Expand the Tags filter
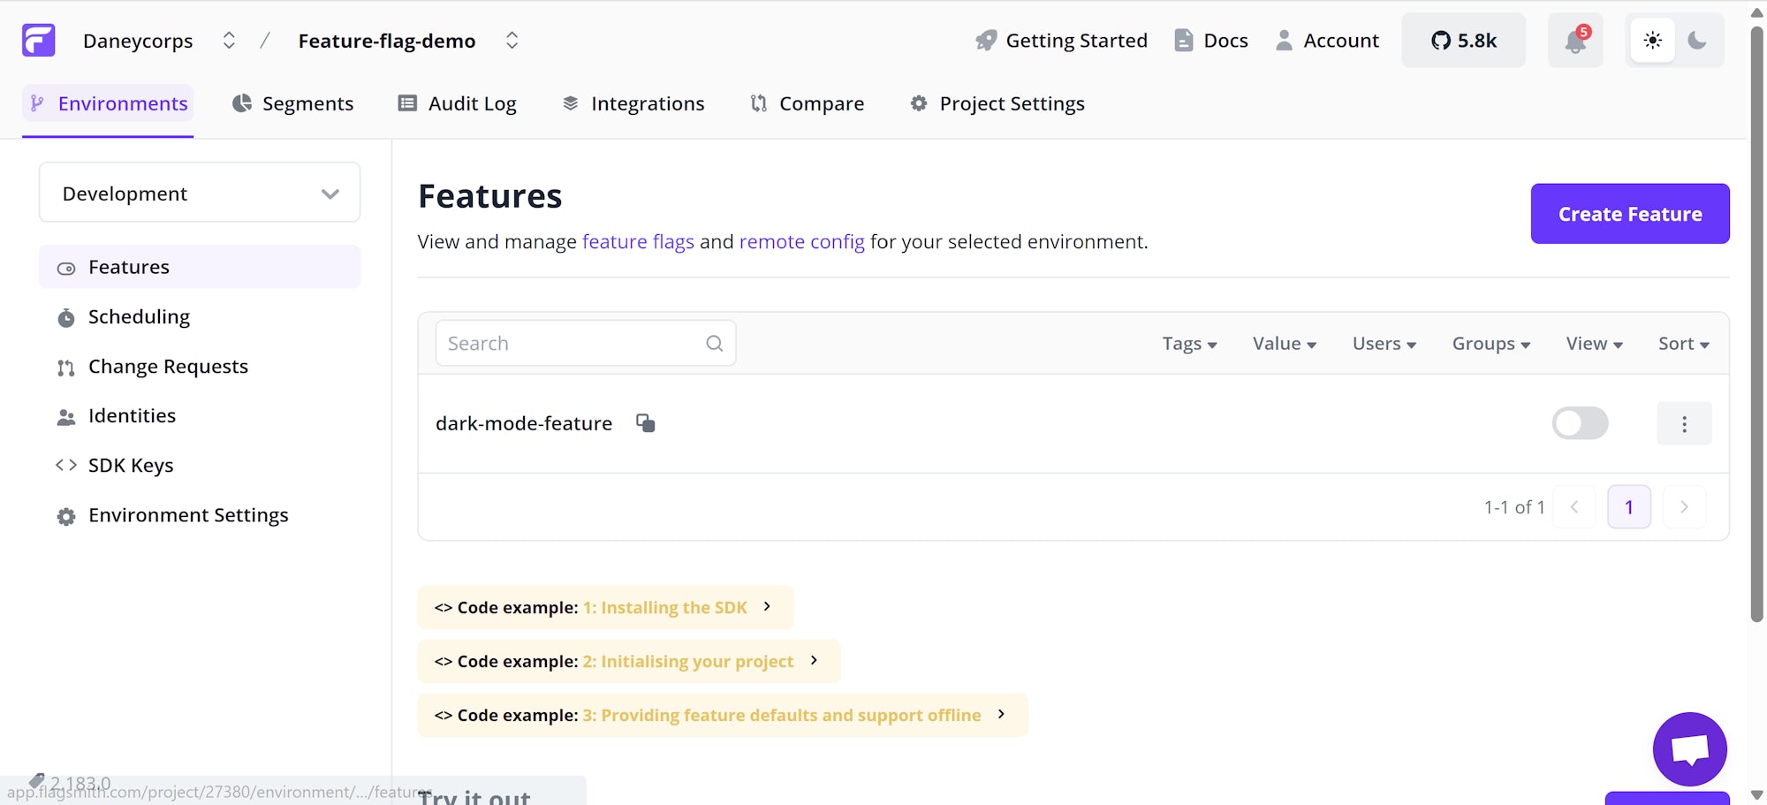This screenshot has width=1767, height=805. click(x=1189, y=344)
